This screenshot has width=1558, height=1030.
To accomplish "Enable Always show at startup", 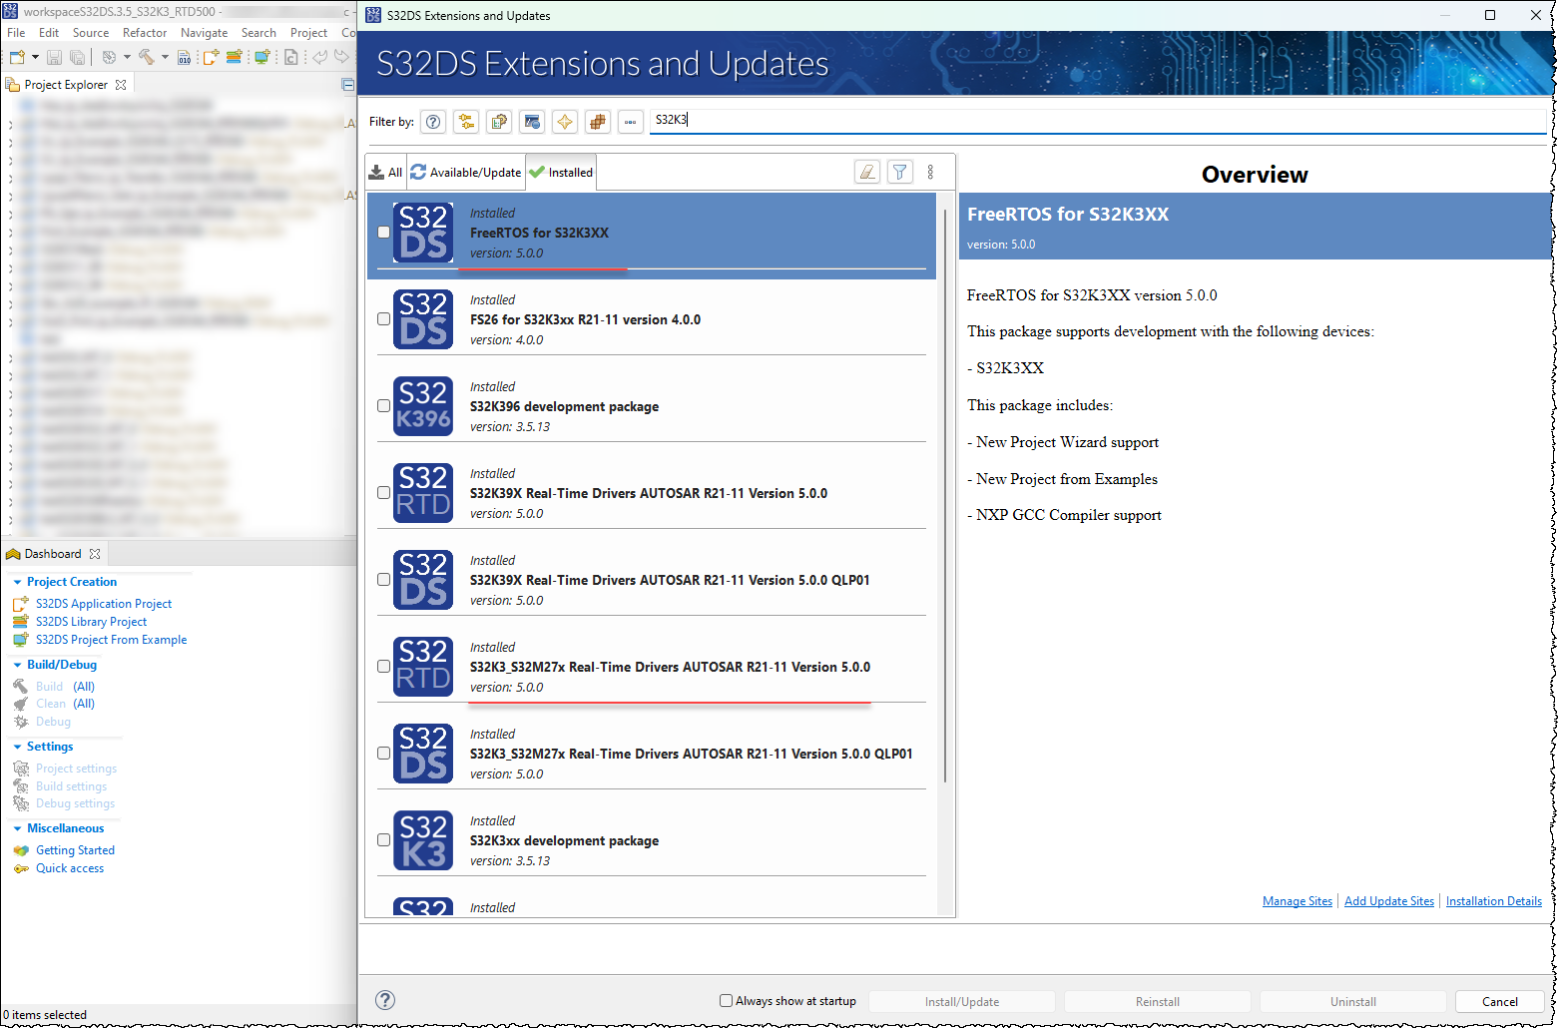I will (x=726, y=1000).
